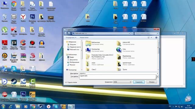Click the help question mark icon
Image resolution: width=195 pixels, height=109 pixels.
tap(156, 38)
